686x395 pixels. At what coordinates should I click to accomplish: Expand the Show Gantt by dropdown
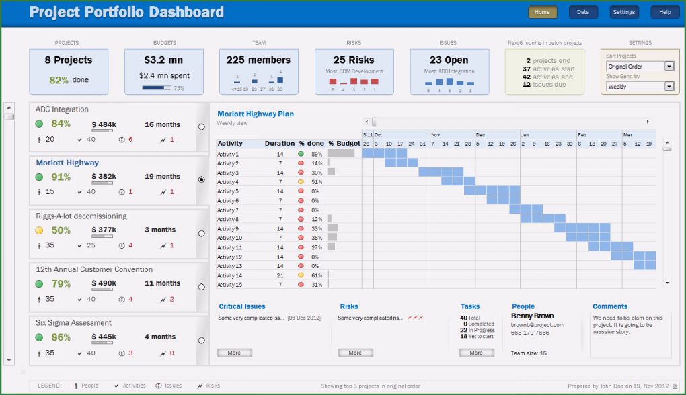(x=669, y=87)
